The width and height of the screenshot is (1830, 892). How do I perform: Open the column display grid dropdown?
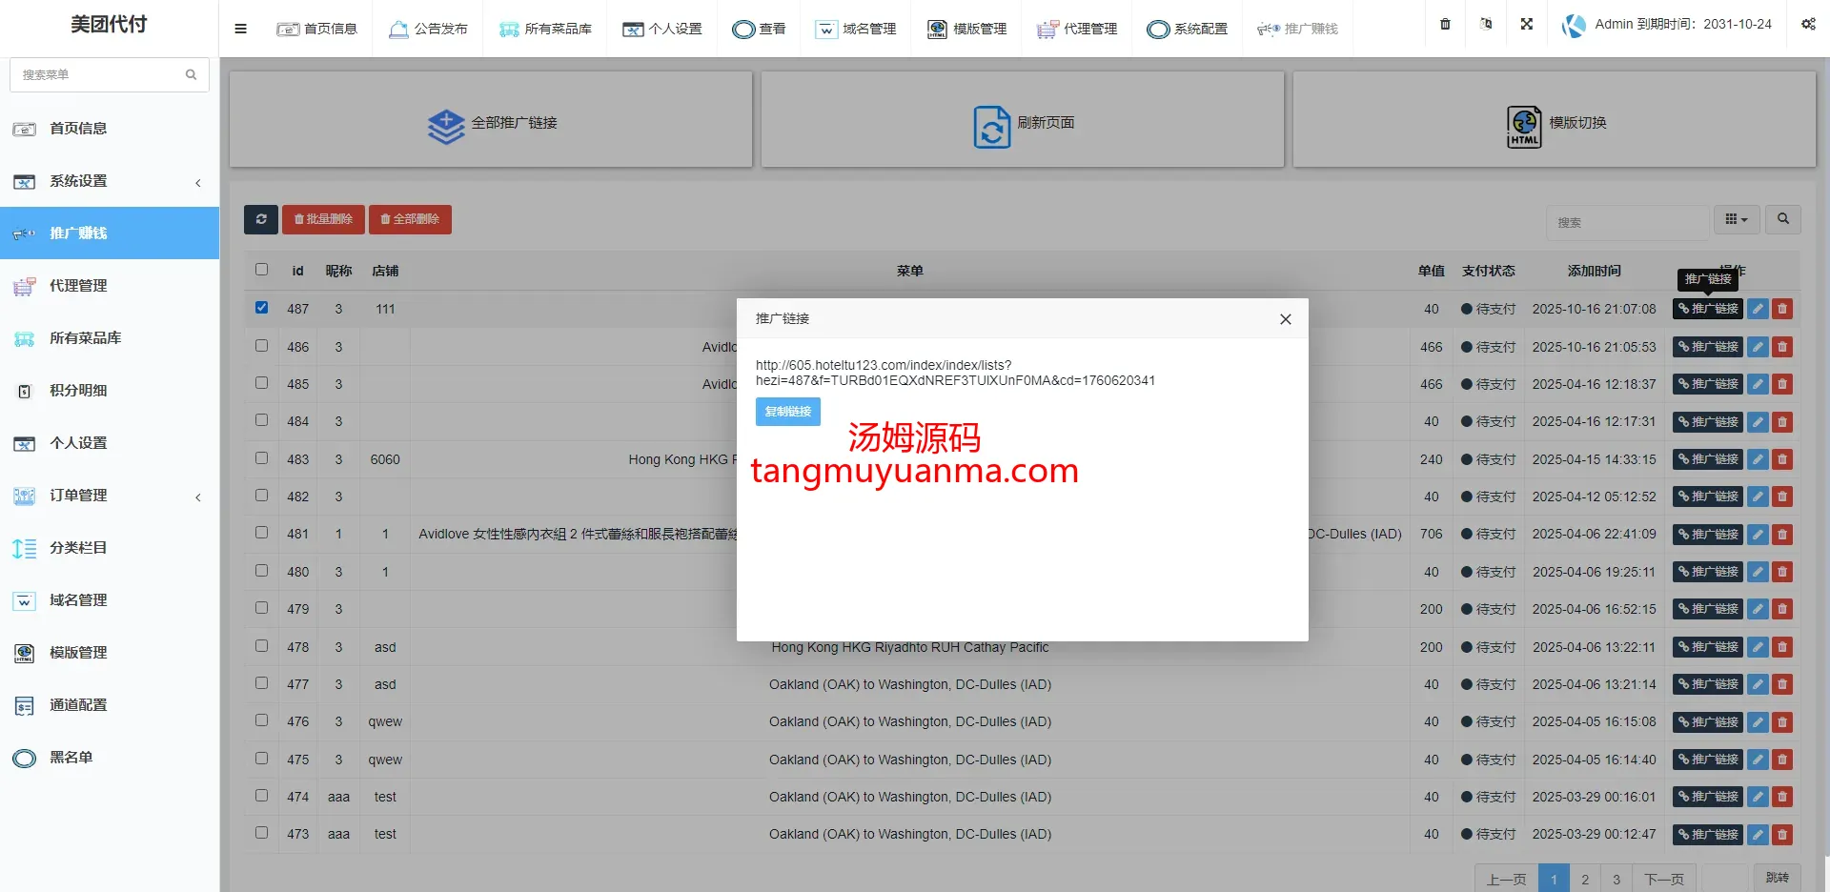point(1736,219)
